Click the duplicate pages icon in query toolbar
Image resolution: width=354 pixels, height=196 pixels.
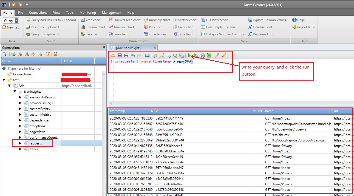(x=182, y=55)
